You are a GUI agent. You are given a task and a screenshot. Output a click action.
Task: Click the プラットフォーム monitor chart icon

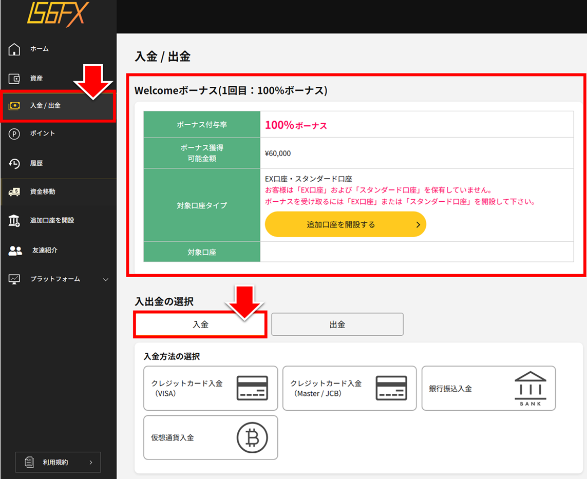[x=14, y=279]
